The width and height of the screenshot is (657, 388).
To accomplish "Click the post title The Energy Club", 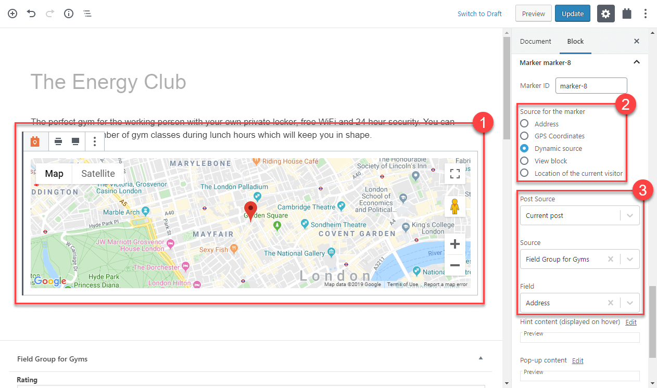I will (108, 82).
